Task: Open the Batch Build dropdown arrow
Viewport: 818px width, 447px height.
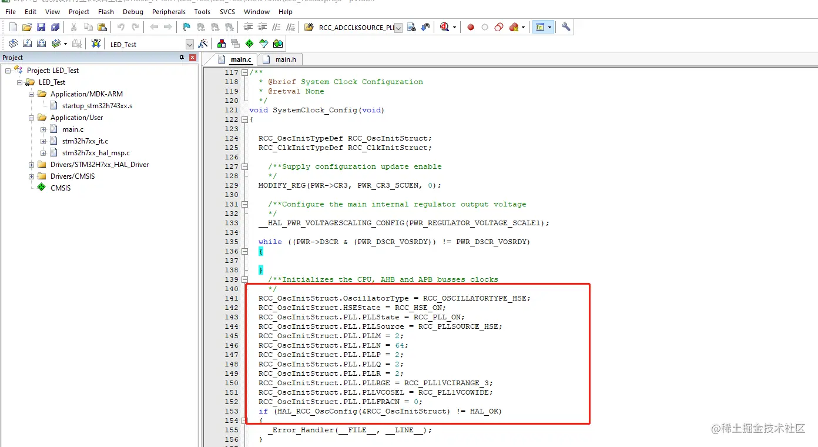Action: [x=65, y=44]
